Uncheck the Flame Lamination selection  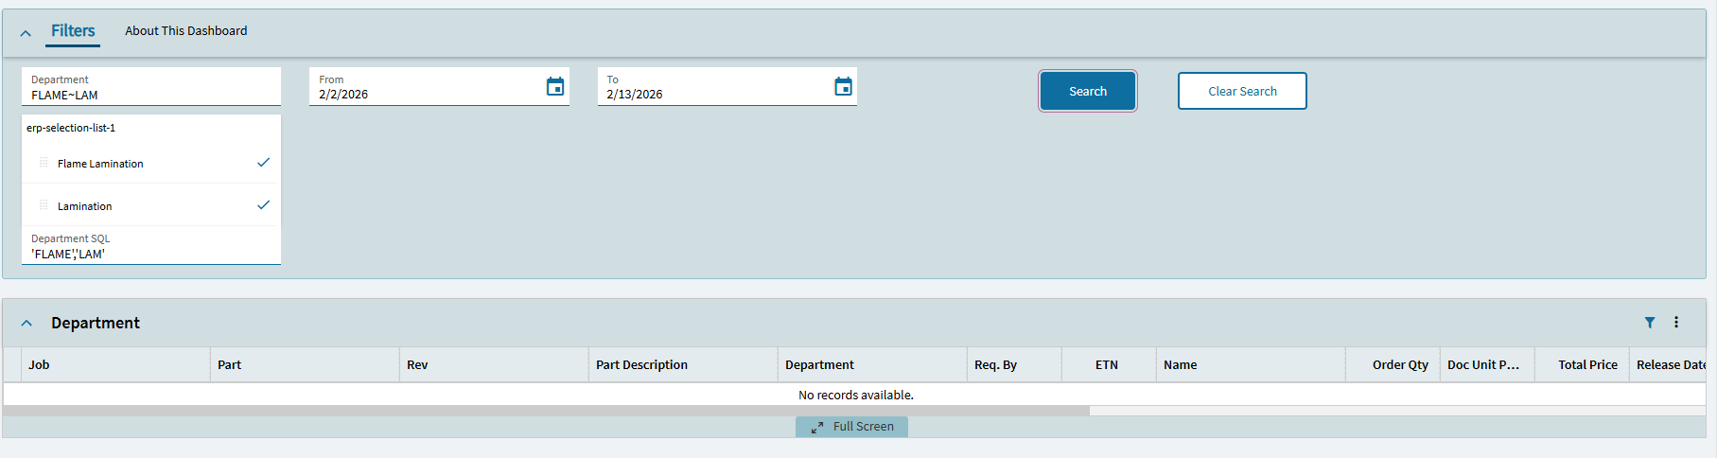click(x=263, y=163)
